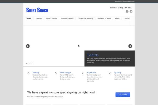158x105 pixels.
Task: Select the third slider pagination dot
Action: [x=30, y=64]
